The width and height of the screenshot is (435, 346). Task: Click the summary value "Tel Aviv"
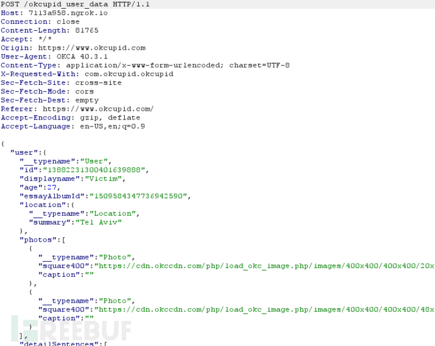click(x=98, y=222)
